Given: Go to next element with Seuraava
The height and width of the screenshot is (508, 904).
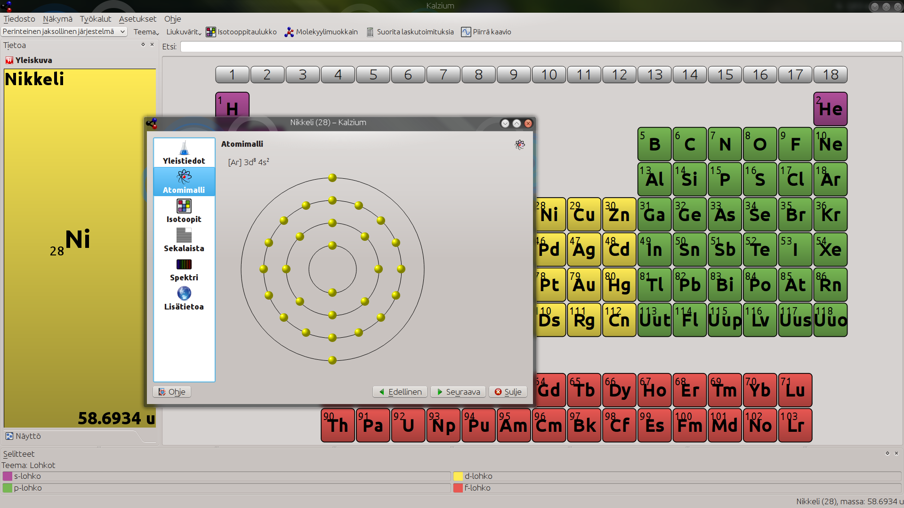Looking at the screenshot, I should point(458,392).
